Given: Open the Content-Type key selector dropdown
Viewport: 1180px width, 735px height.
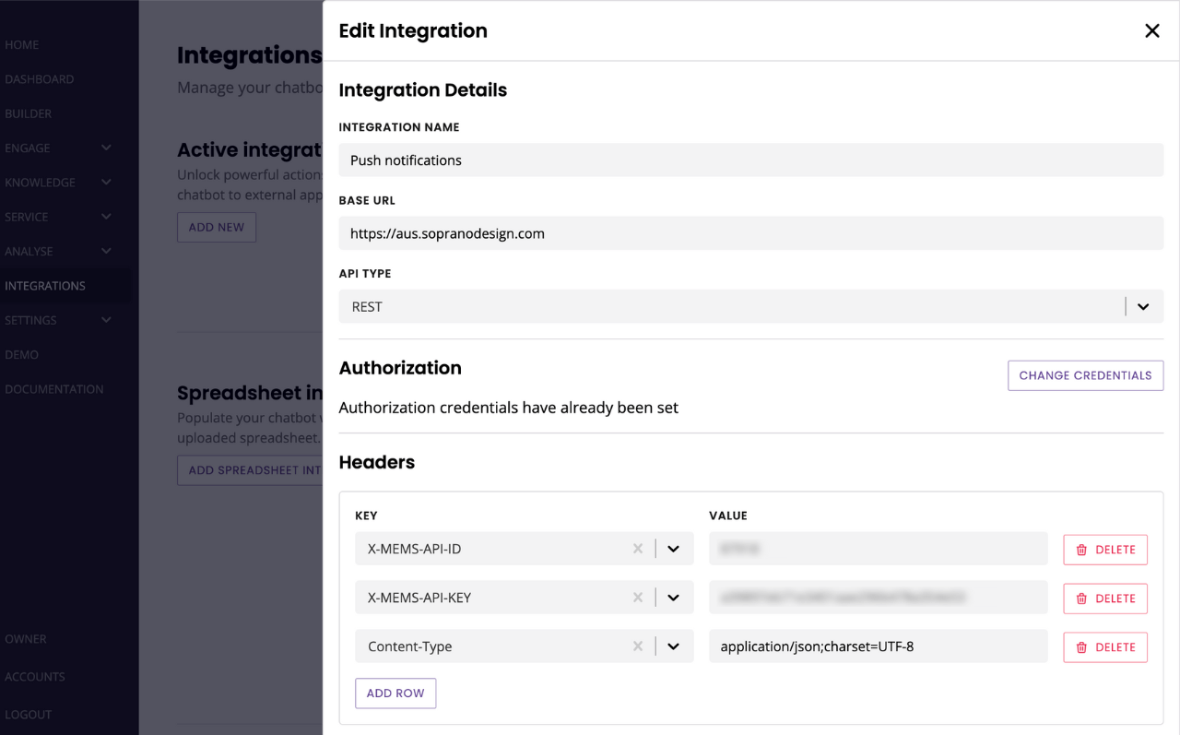Looking at the screenshot, I should click(x=672, y=646).
